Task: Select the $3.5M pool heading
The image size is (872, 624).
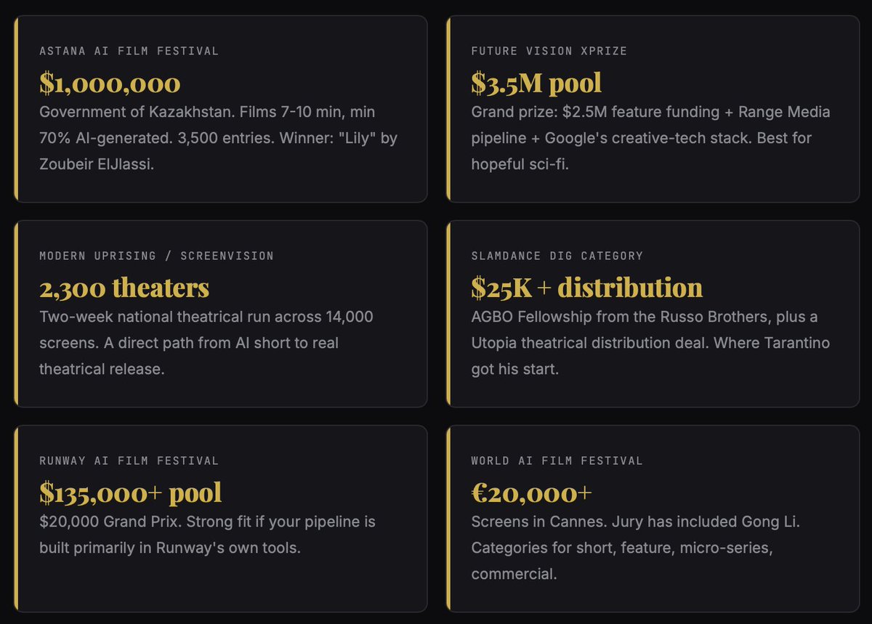Action: (x=536, y=83)
